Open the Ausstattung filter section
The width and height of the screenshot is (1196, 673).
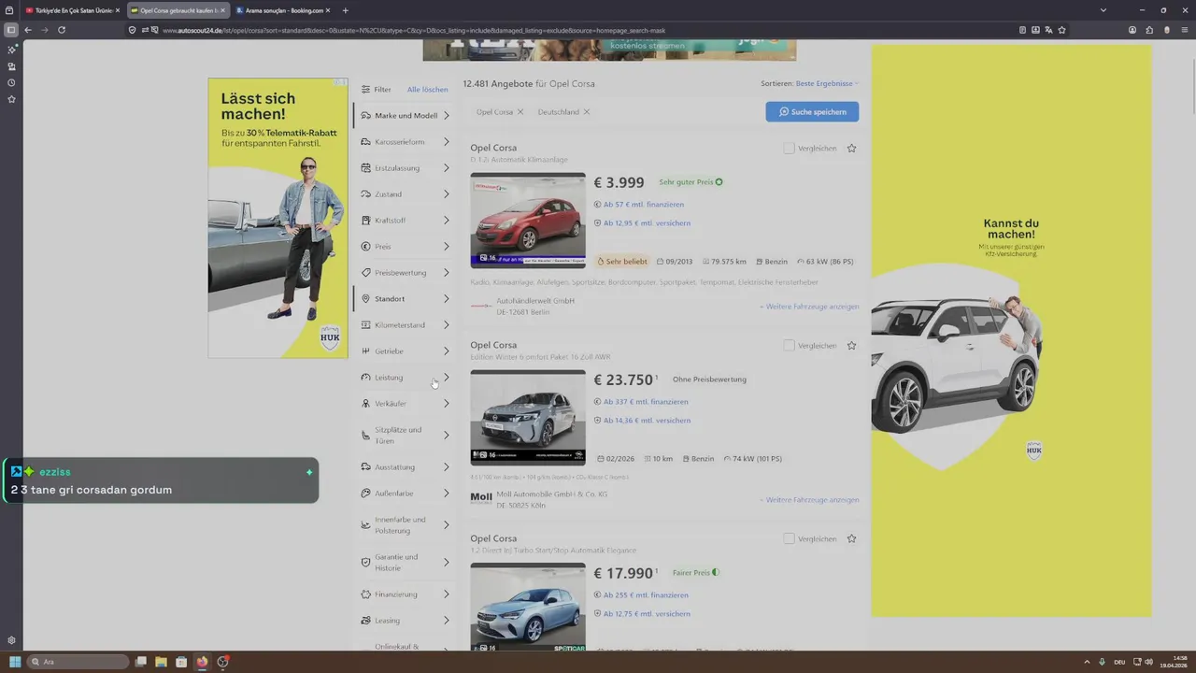[x=405, y=467]
